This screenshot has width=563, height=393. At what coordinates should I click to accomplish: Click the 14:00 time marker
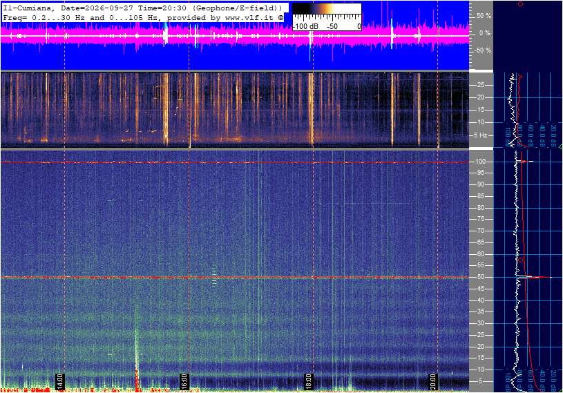tap(59, 381)
